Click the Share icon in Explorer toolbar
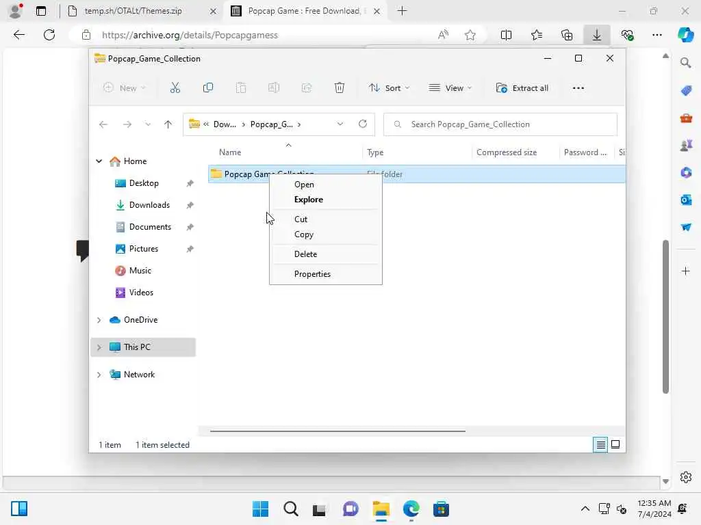Screen dimensions: 701x525 point(307,88)
